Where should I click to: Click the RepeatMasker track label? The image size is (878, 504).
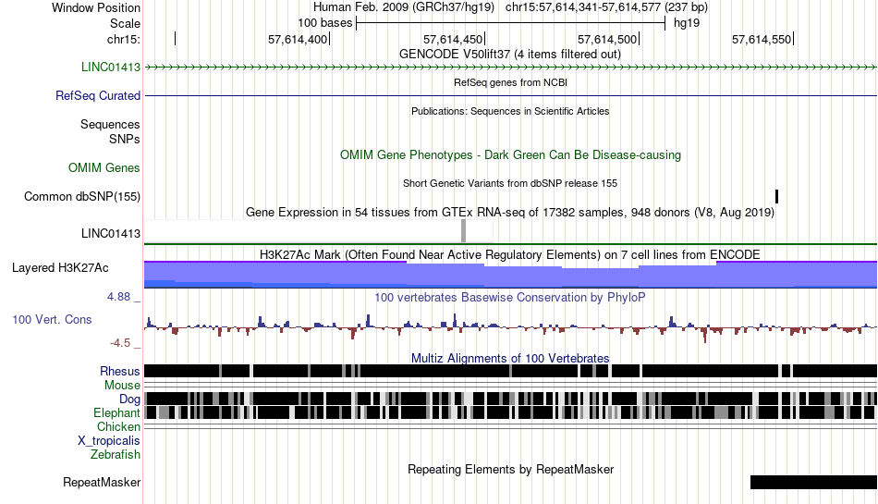[x=102, y=482]
